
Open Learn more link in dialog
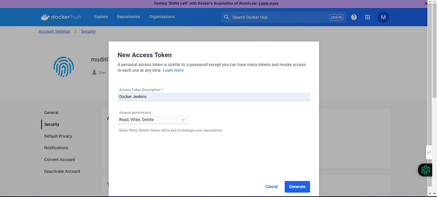click(x=173, y=70)
